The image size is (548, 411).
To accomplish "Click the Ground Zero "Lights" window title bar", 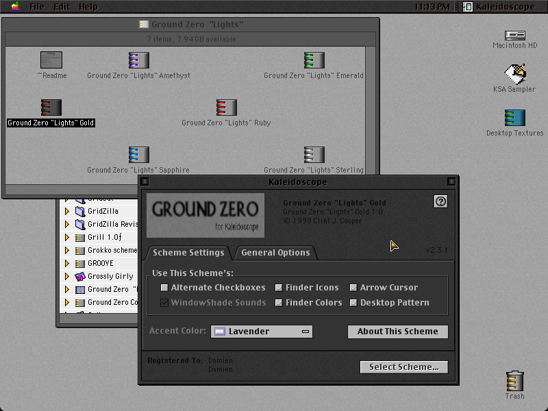I will pos(191,25).
